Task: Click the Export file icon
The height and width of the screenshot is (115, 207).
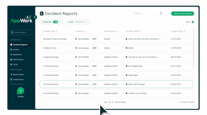Action: tap(193, 22)
